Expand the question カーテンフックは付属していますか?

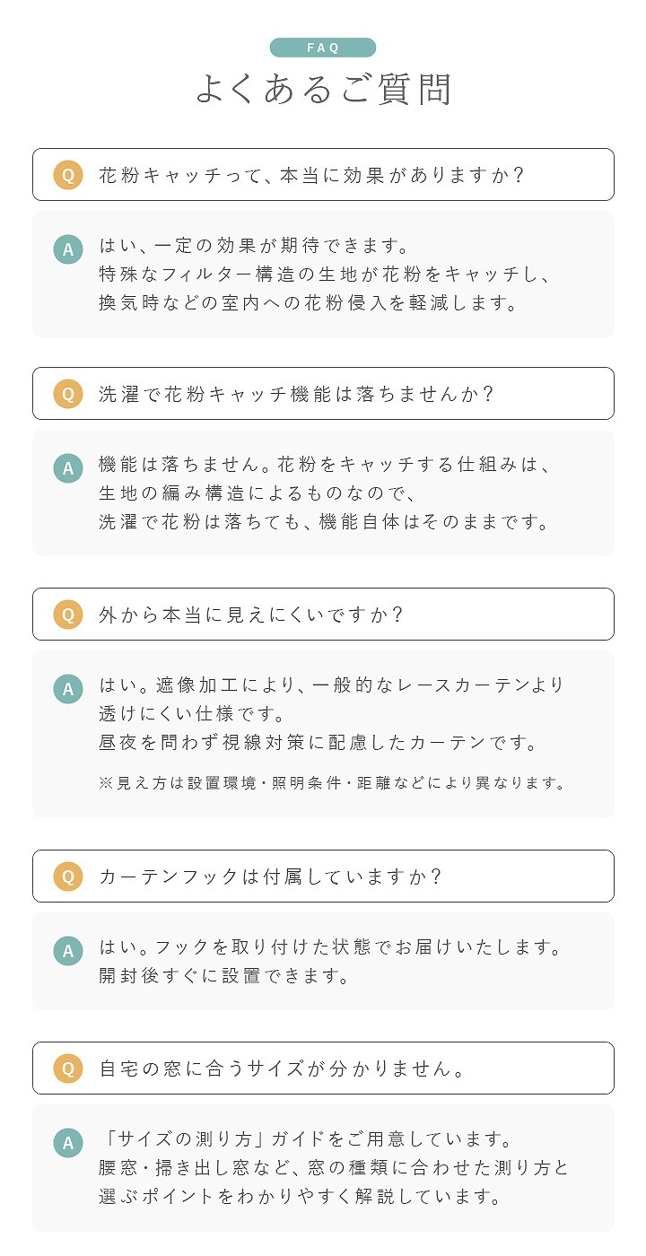pos(323,876)
